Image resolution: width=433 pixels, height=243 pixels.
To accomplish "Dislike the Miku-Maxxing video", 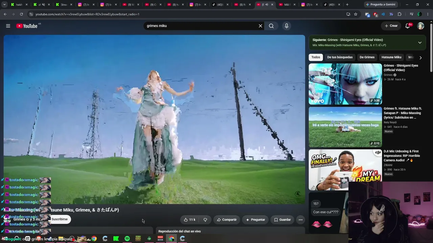I will point(205,220).
